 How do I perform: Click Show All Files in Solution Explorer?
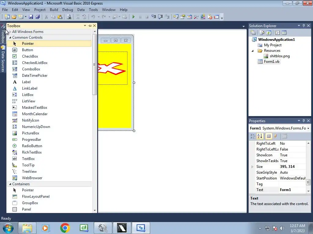pyautogui.click(x=262, y=33)
